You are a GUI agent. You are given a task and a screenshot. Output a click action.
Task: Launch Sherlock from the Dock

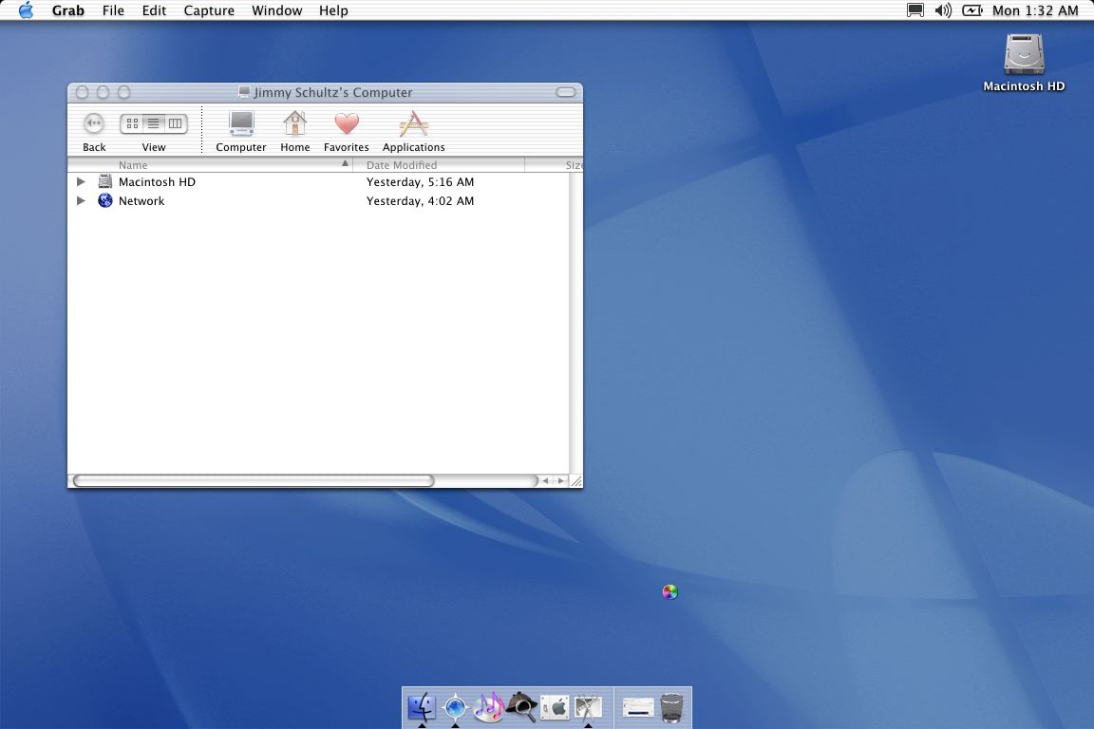[522, 707]
